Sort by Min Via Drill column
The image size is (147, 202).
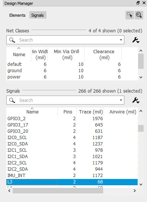point(66,54)
